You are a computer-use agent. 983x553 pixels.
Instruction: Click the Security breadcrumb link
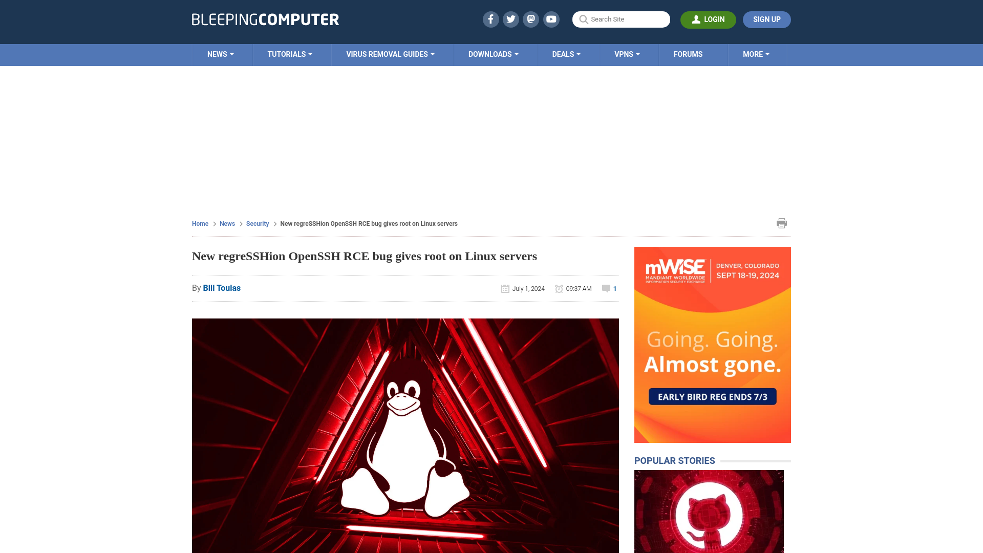(257, 223)
